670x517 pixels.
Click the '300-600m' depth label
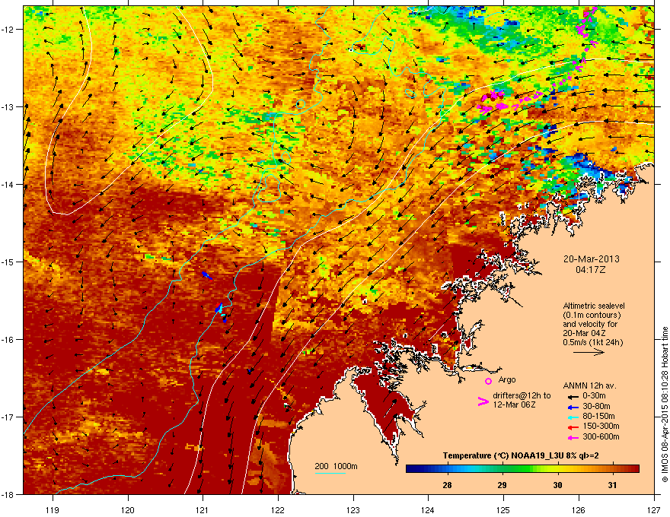601,436
